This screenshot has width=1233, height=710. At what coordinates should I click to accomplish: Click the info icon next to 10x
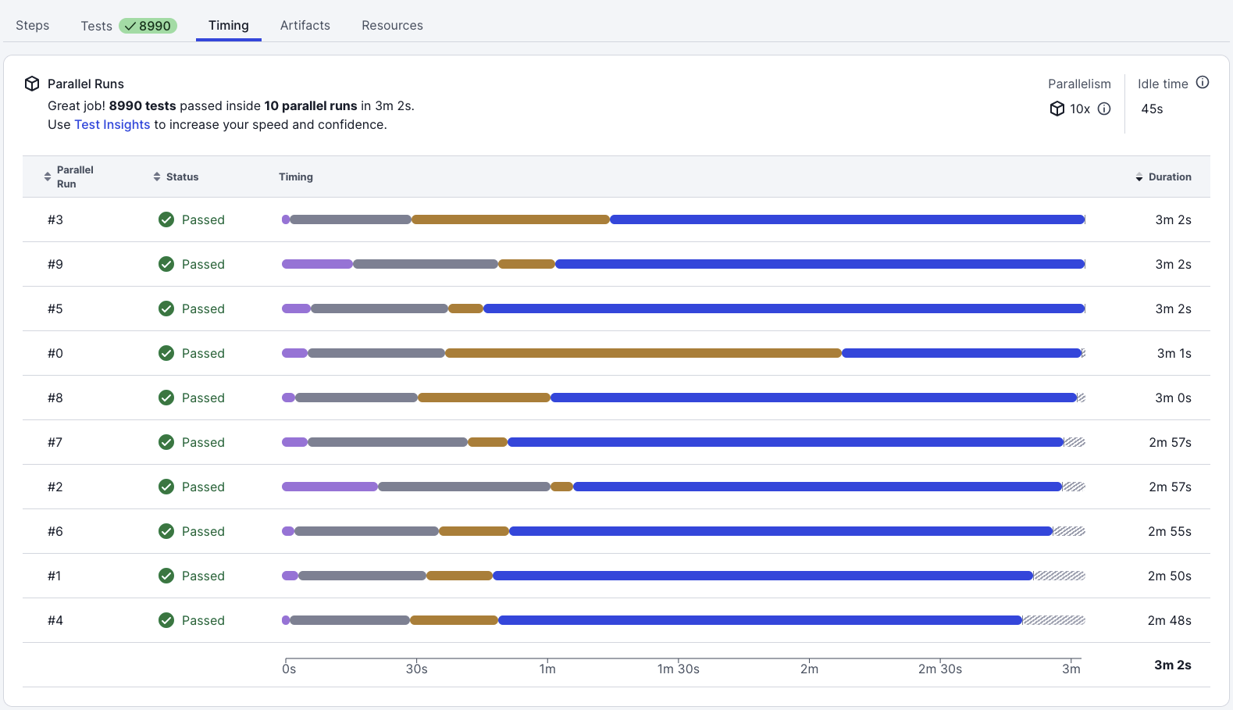[1104, 109]
